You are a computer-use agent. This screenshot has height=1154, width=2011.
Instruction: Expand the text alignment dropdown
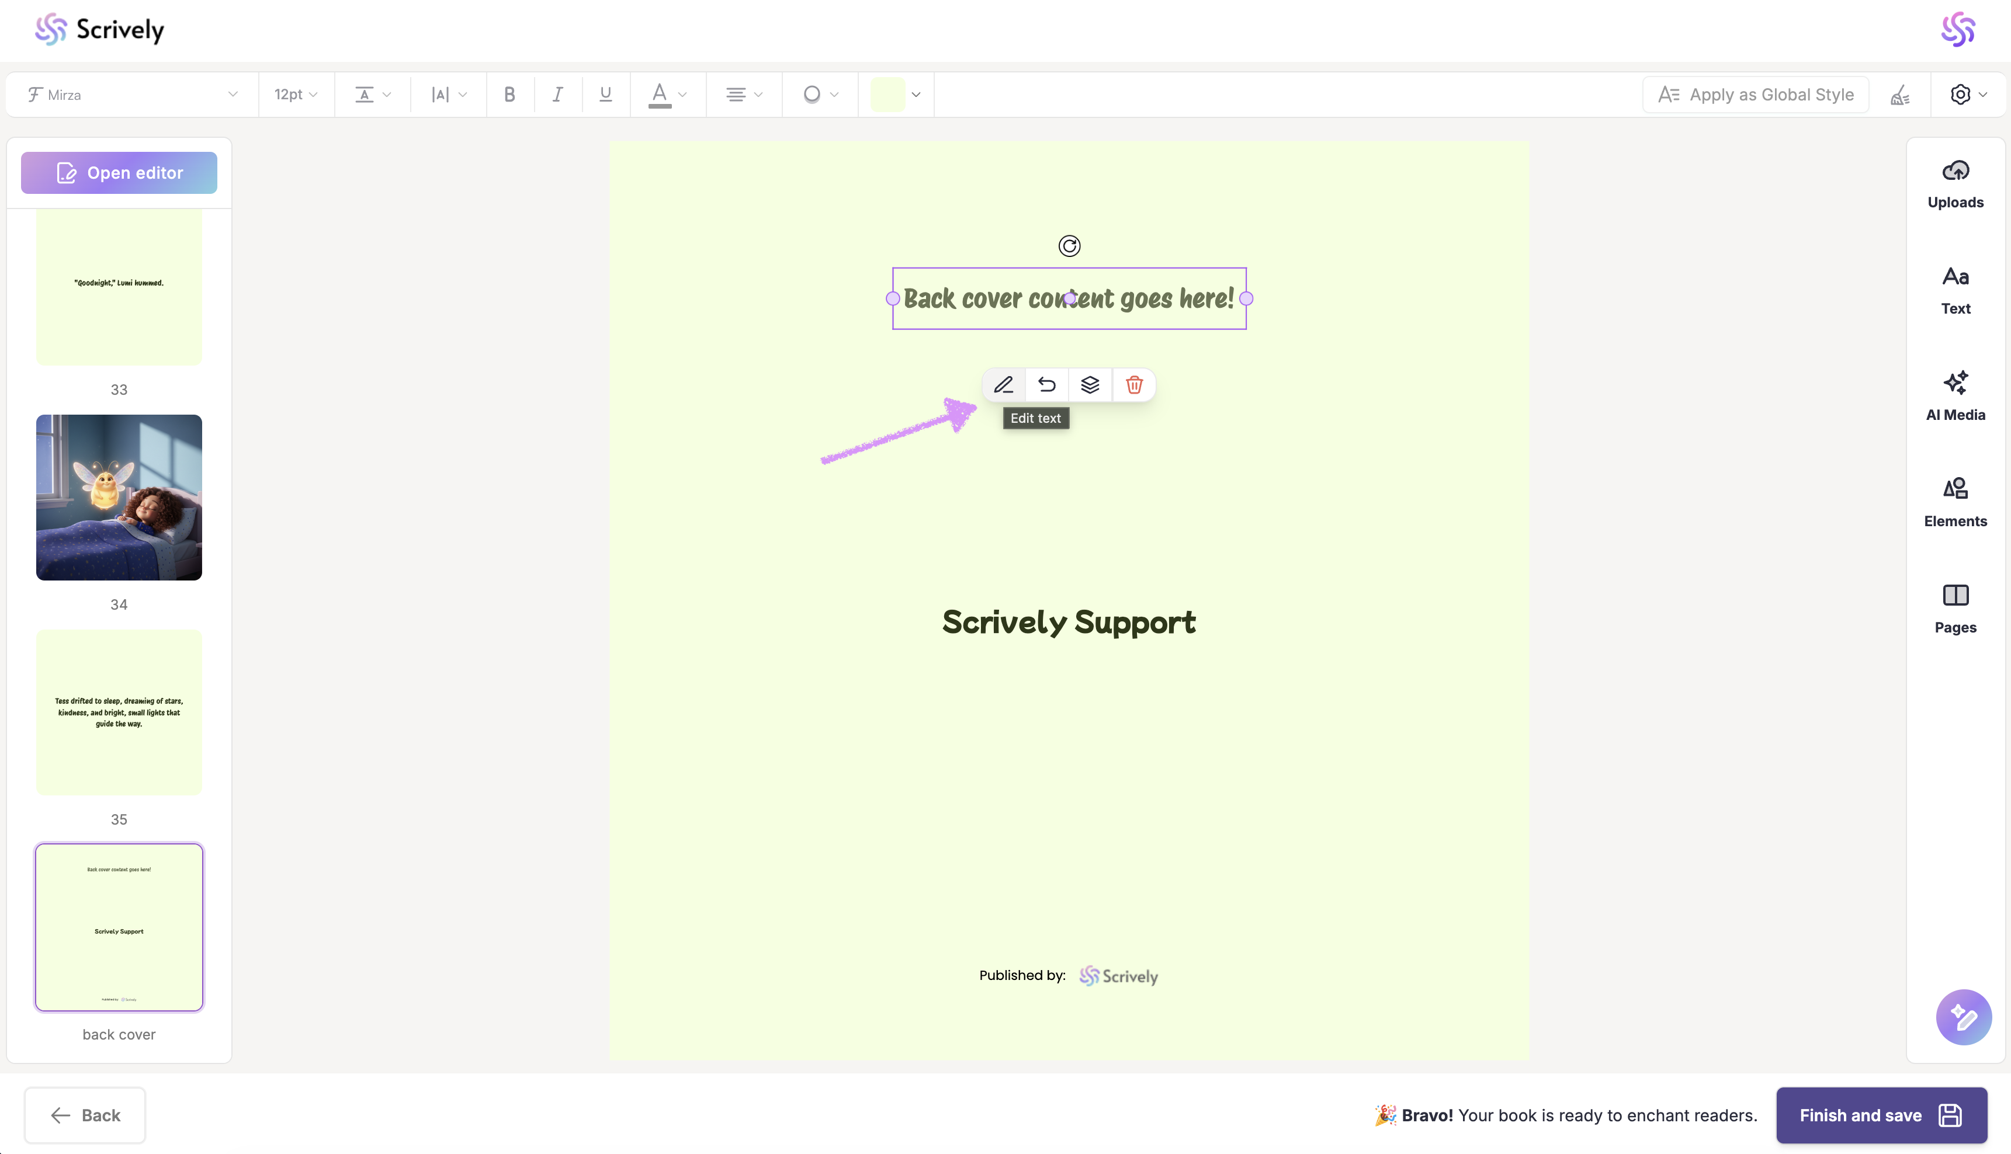744,95
